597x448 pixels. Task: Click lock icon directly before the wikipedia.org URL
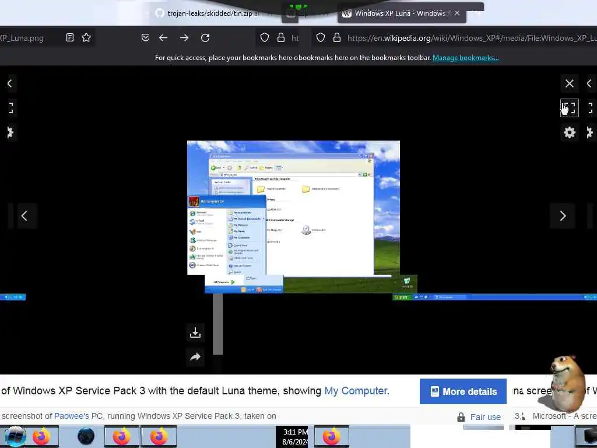(x=336, y=38)
